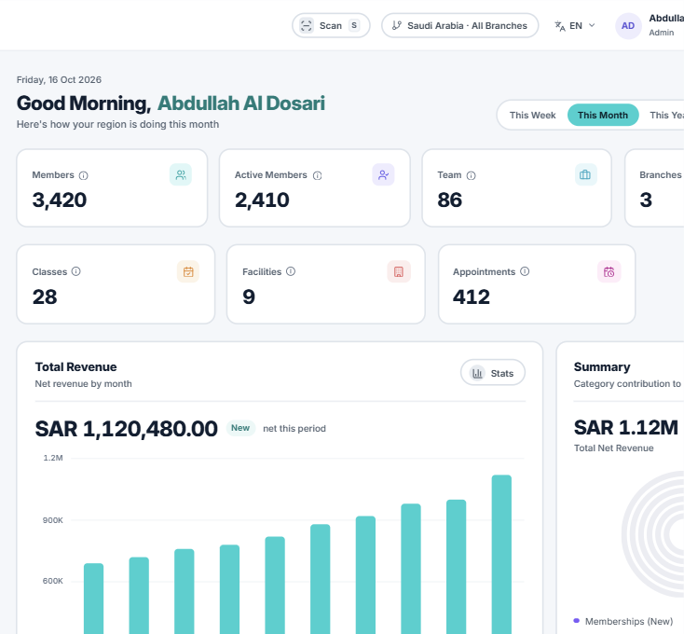Image resolution: width=684 pixels, height=634 pixels.
Task: Click the S shortcut key badge
Action: pos(354,25)
